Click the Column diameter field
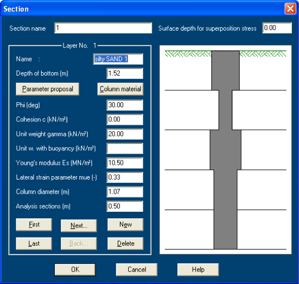This screenshot has width=299, height=284. (125, 192)
